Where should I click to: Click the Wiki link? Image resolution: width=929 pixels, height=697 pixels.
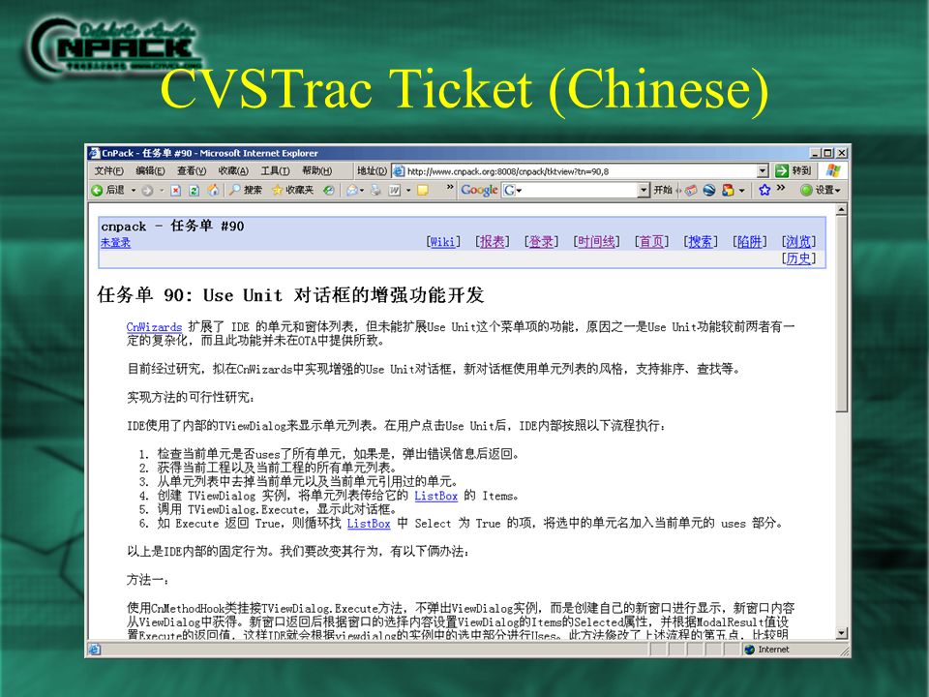[442, 242]
